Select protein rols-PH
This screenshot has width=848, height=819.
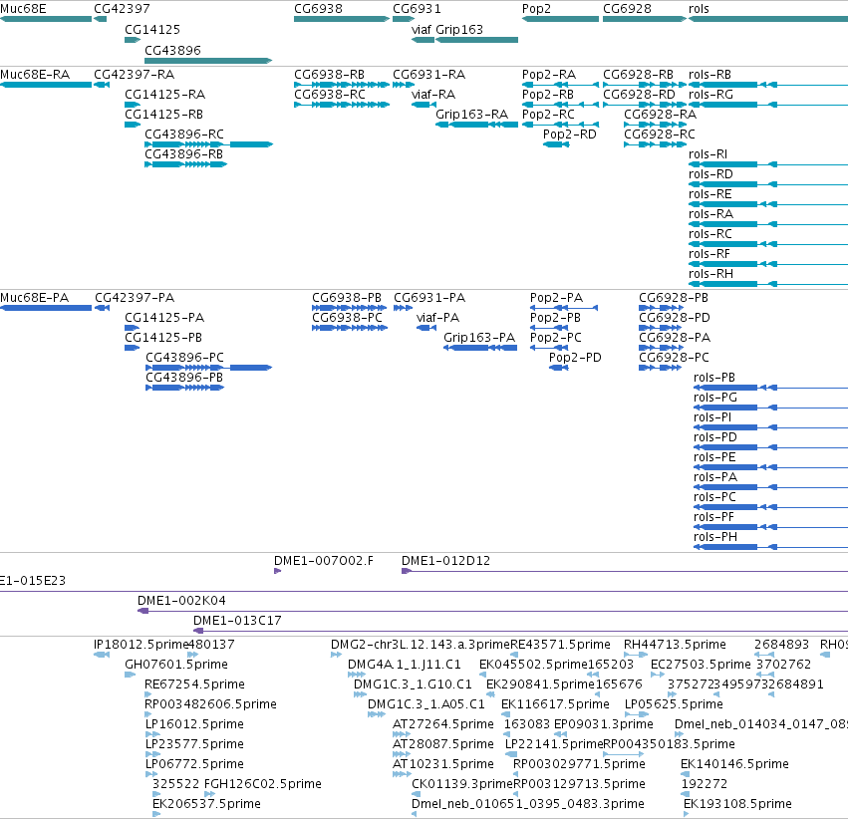tap(714, 537)
